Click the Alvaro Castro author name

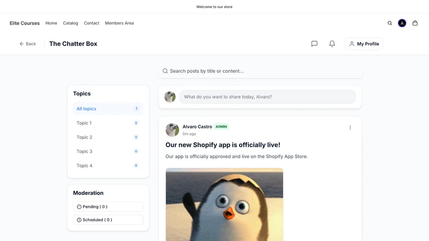[197, 126]
